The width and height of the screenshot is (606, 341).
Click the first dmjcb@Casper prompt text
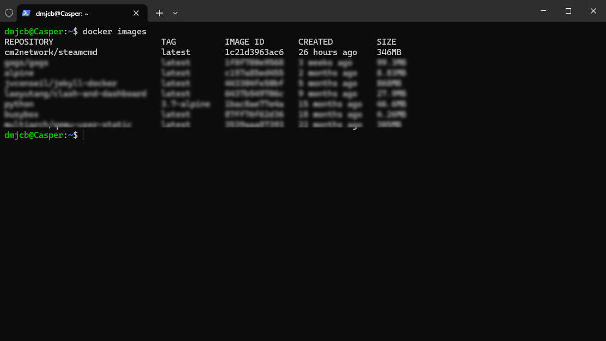point(41,31)
